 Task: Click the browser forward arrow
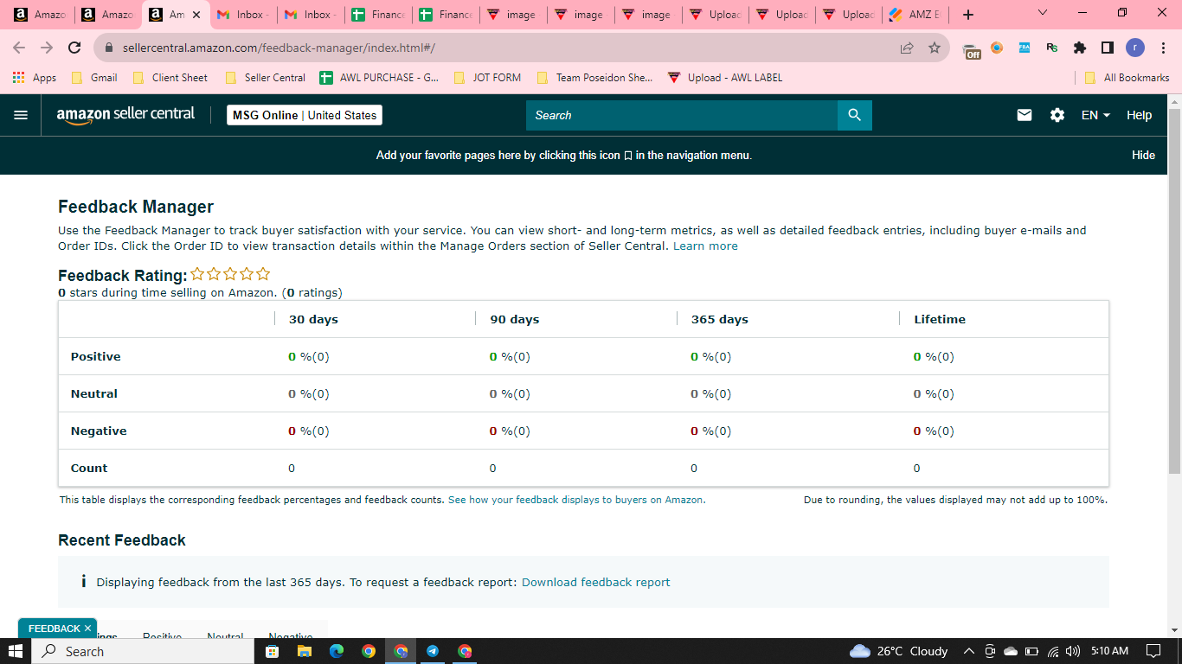[47, 48]
